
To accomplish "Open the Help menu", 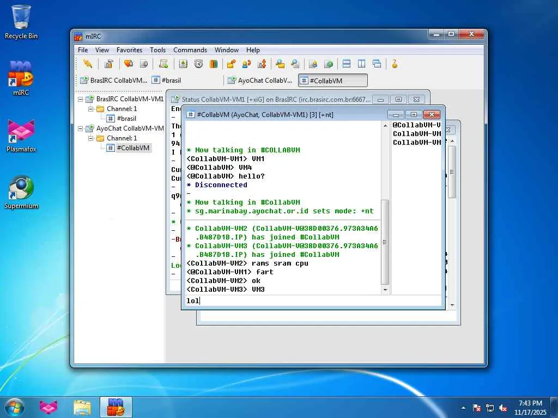I will click(253, 50).
